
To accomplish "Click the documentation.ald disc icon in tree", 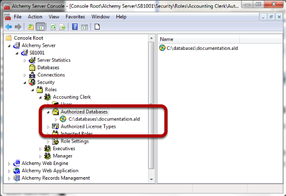I will pos(63,119).
